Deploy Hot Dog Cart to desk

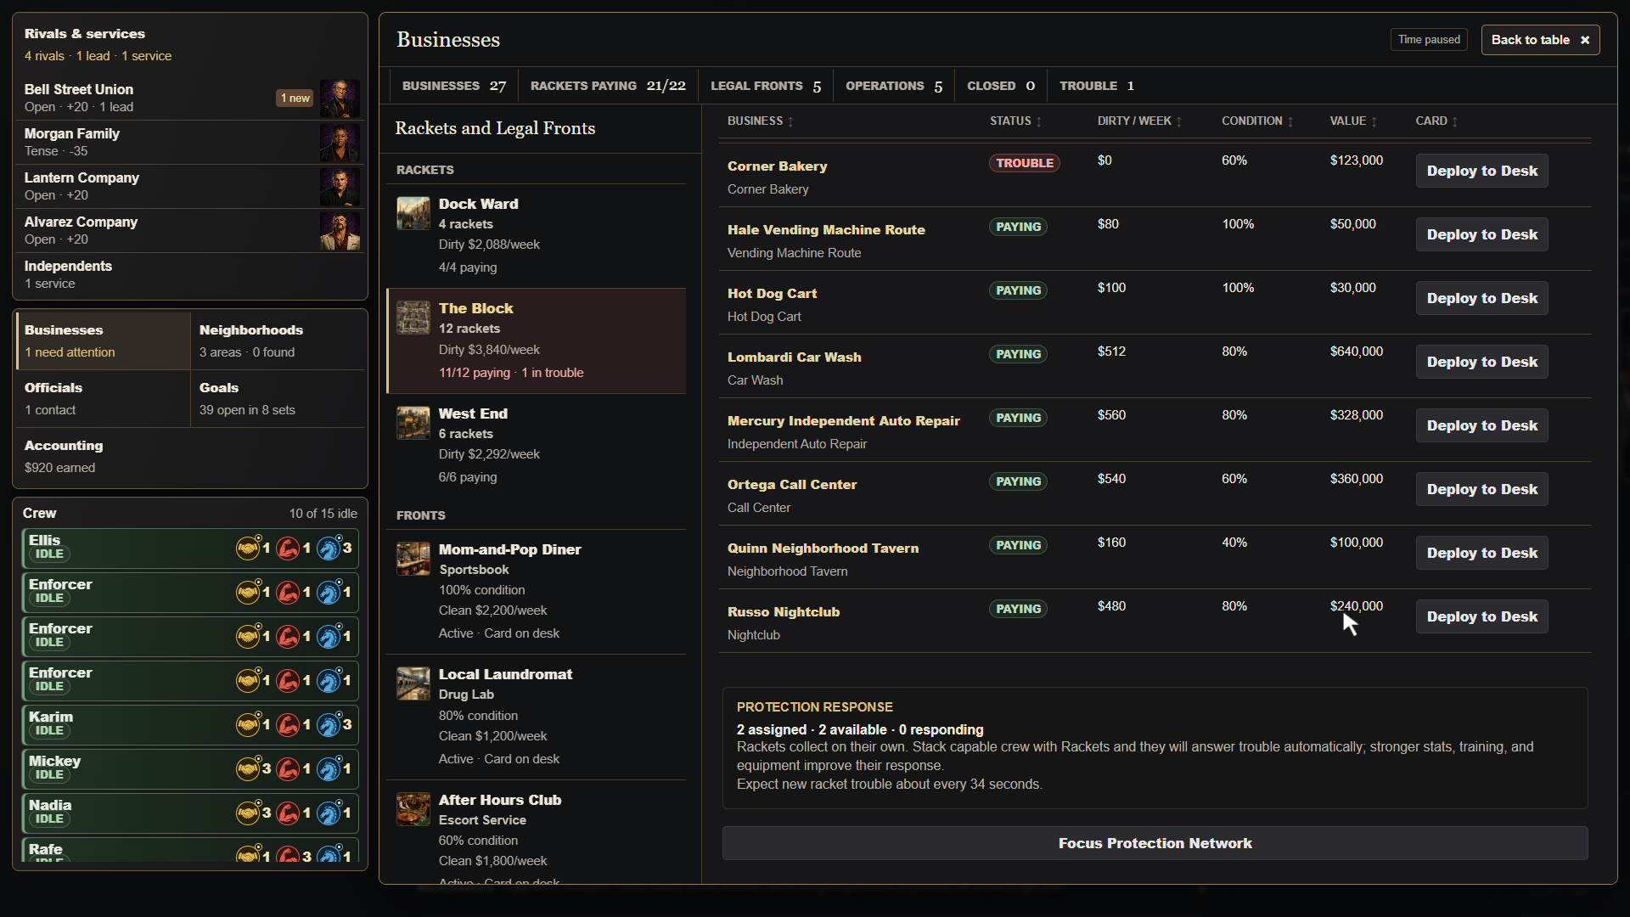1481,298
